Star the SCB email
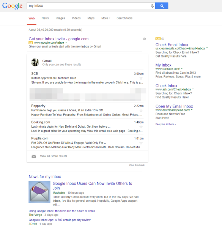Viewport: 222px width, 228px height. click(141, 78)
